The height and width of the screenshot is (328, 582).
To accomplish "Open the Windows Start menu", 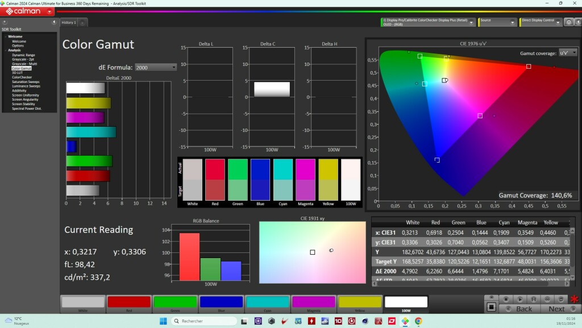I will (x=163, y=321).
